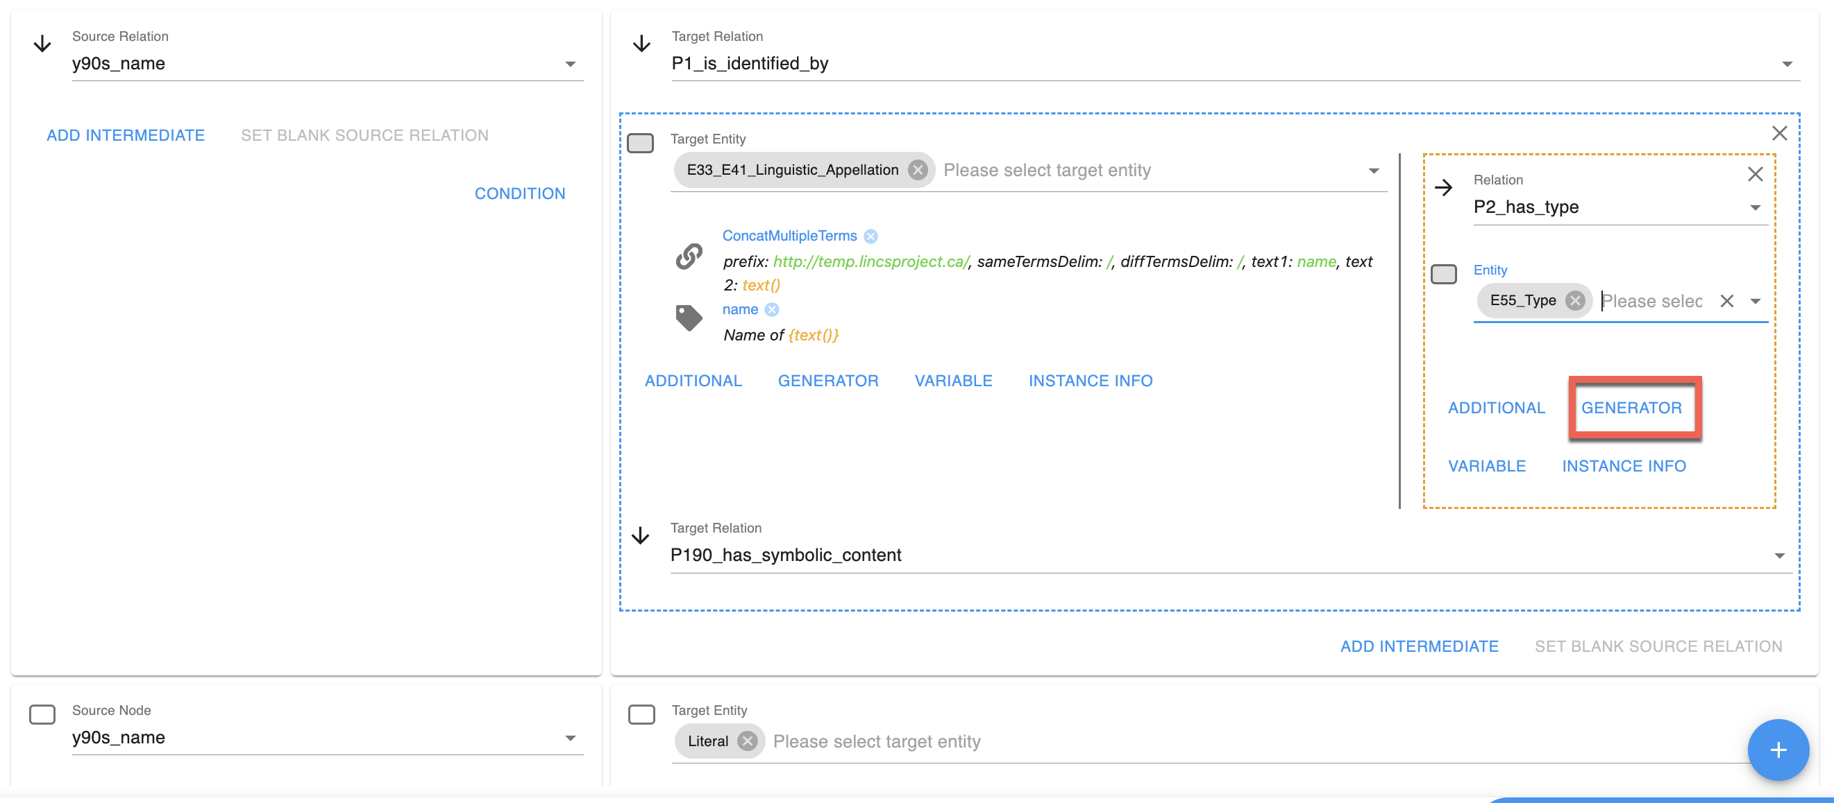Click the chain link generator icon
The width and height of the screenshot is (1834, 803).
tap(689, 256)
